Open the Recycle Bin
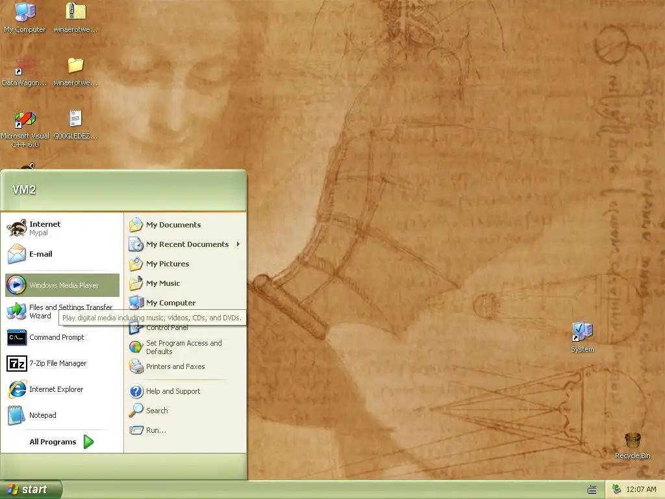The image size is (665, 499). click(x=633, y=446)
